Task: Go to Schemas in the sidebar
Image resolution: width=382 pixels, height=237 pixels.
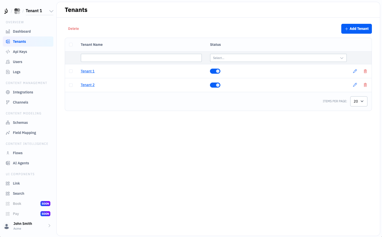Action: 20,123
